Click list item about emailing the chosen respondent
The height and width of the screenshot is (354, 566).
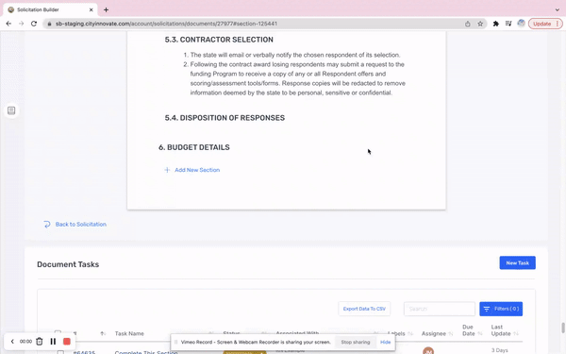(295, 55)
